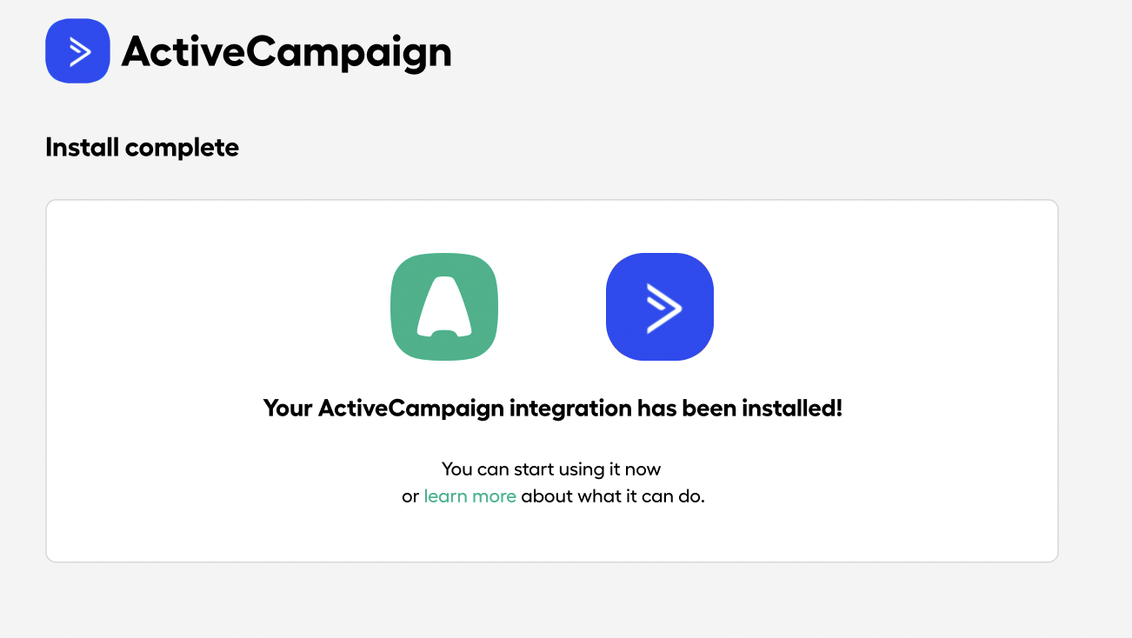Screen dimensions: 1132x638
Task: Click the word 'or' before learn more
Action: [410, 497]
